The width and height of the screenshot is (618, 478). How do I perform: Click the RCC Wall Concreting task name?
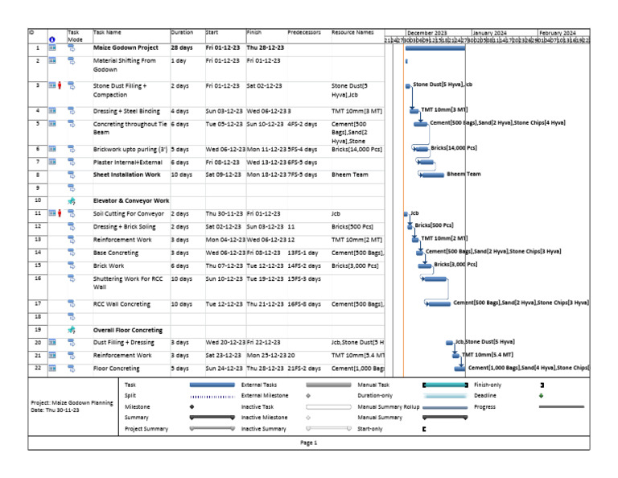pos(122,304)
